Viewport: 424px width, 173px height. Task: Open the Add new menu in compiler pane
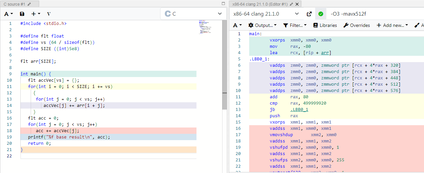(x=392, y=25)
